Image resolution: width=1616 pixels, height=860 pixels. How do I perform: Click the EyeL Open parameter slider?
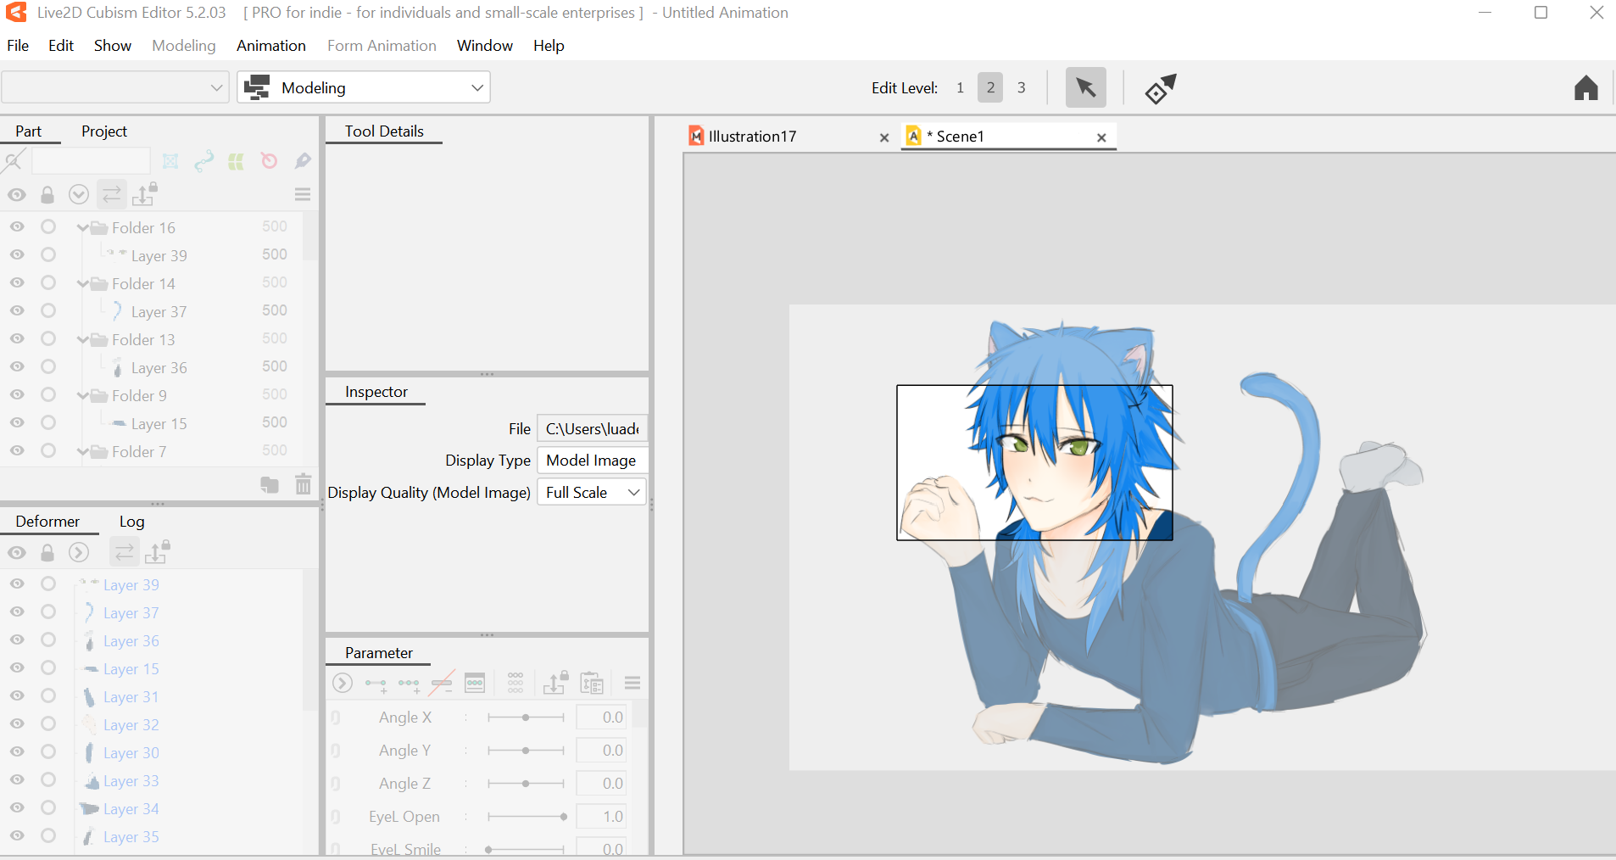click(526, 817)
